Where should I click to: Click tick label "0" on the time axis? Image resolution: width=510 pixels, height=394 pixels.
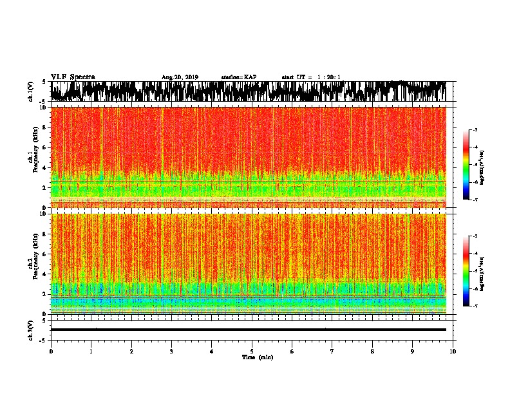coord(51,351)
